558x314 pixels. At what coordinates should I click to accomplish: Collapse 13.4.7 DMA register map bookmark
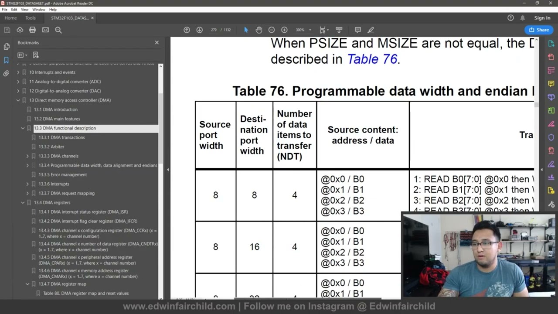[x=27, y=284]
